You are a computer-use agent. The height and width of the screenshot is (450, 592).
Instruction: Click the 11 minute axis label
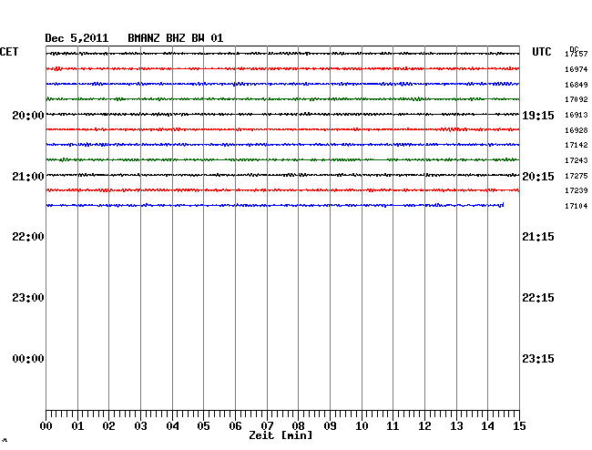pyautogui.click(x=393, y=426)
